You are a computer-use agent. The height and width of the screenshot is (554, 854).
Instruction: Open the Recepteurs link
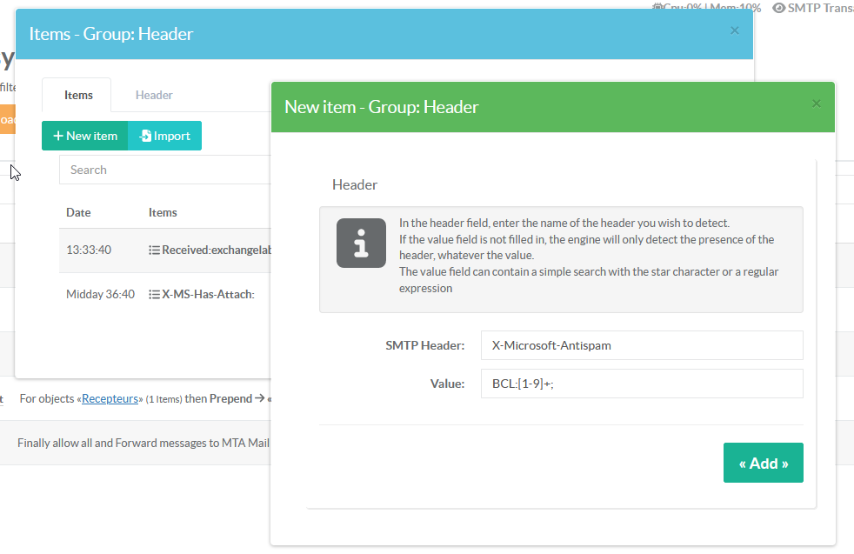[x=110, y=399]
